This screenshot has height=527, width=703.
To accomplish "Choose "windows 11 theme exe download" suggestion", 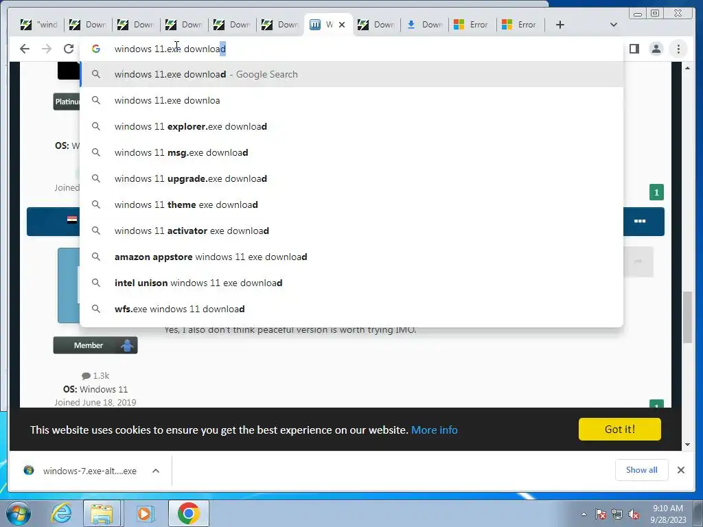I will click(x=351, y=204).
